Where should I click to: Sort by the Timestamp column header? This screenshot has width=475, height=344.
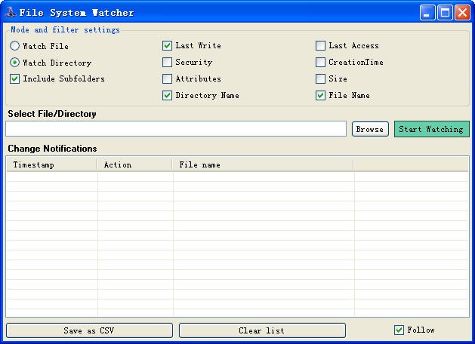point(51,164)
